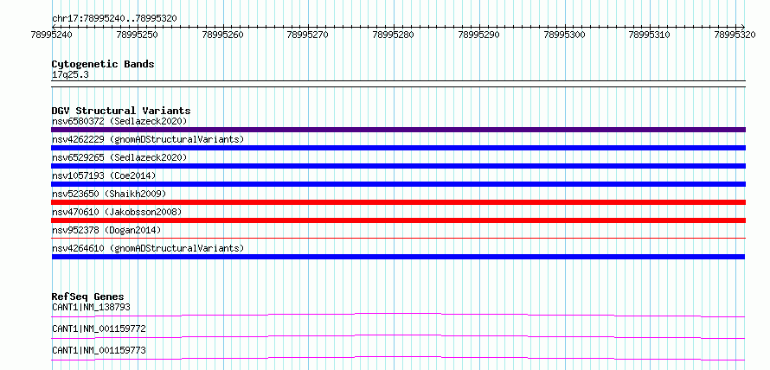Click ruler position 78995300
The height and width of the screenshot is (370, 770).
point(565,35)
